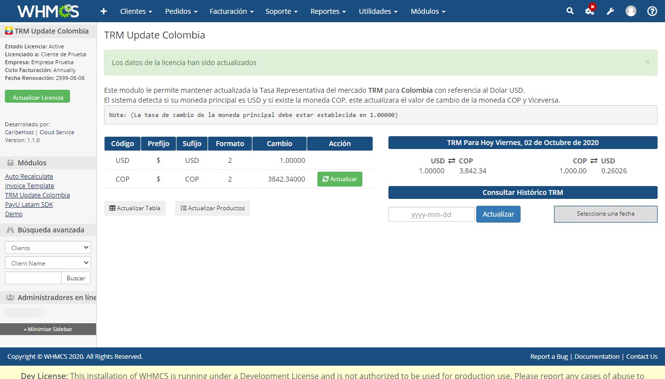Open the Clientes menu
This screenshot has width=665, height=379.
136,11
